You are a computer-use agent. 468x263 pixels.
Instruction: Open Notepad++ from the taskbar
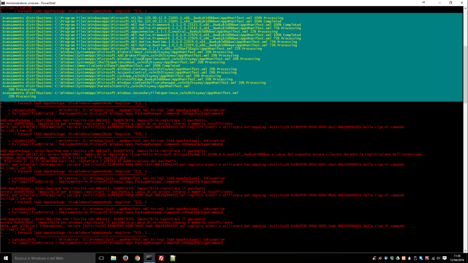[x=173, y=258]
